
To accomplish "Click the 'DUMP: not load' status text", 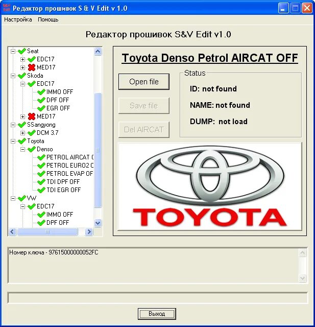I will pos(219,122).
